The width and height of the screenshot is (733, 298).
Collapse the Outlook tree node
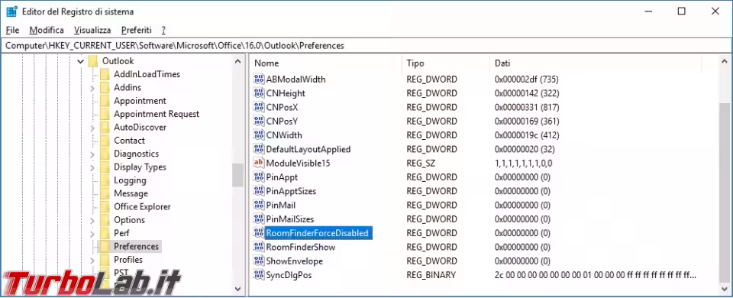pos(80,61)
